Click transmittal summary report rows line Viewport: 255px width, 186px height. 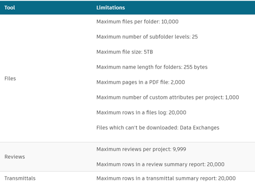click(x=166, y=178)
